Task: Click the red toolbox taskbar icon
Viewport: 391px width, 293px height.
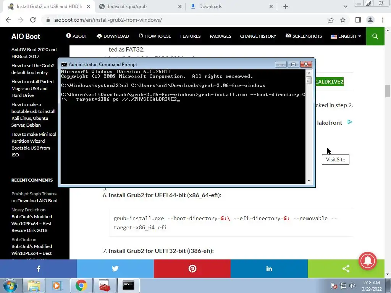Action: tap(105, 285)
